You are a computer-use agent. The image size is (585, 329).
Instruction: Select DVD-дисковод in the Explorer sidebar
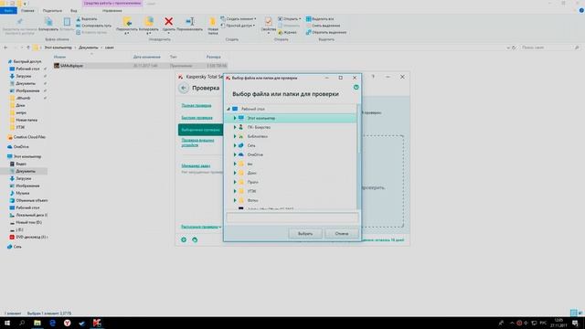(x=28, y=238)
